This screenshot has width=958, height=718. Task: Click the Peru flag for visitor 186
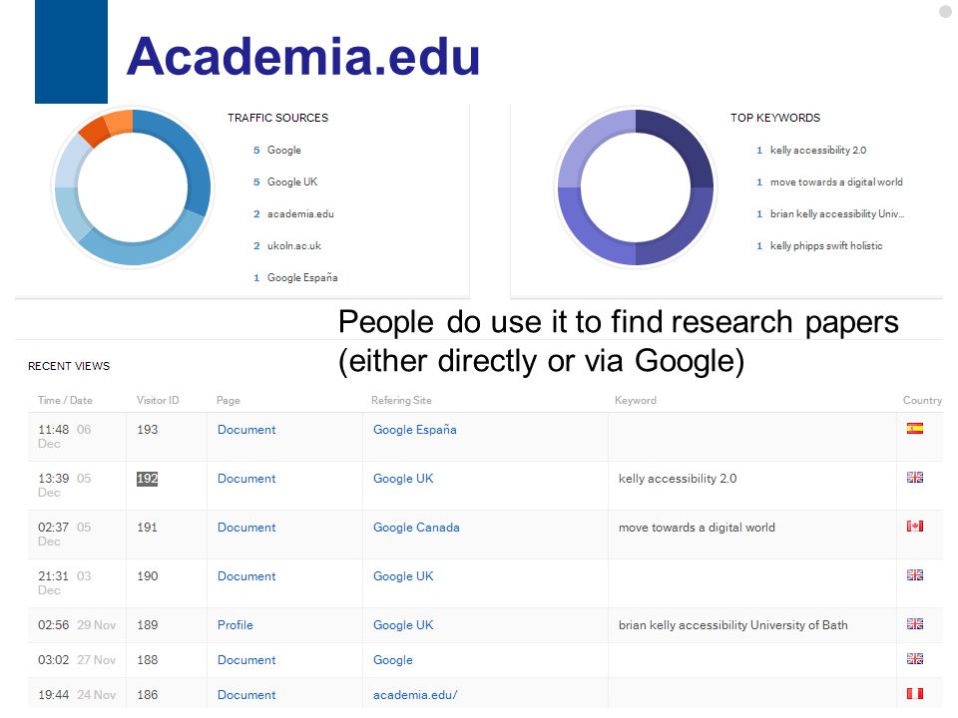coord(915,694)
